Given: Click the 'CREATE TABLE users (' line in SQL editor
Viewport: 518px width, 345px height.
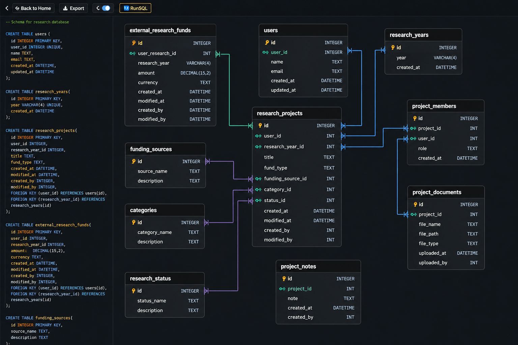Looking at the screenshot, I should (28, 34).
